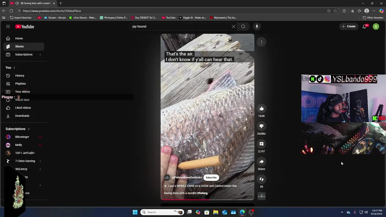This screenshot has width=386, height=217.
Task: Go to the YouTube logo homepage
Action: coord(25,27)
